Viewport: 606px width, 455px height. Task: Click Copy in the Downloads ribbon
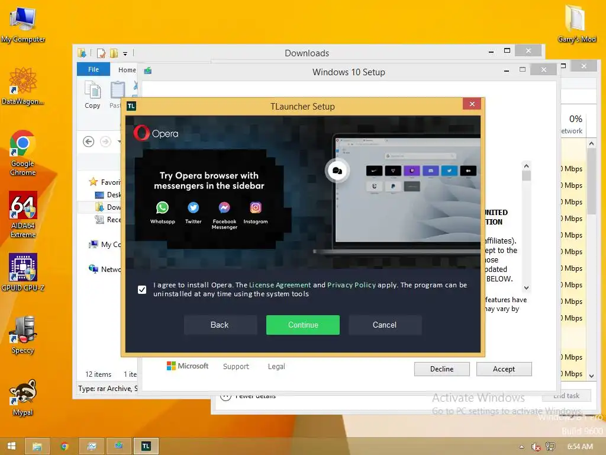92,95
